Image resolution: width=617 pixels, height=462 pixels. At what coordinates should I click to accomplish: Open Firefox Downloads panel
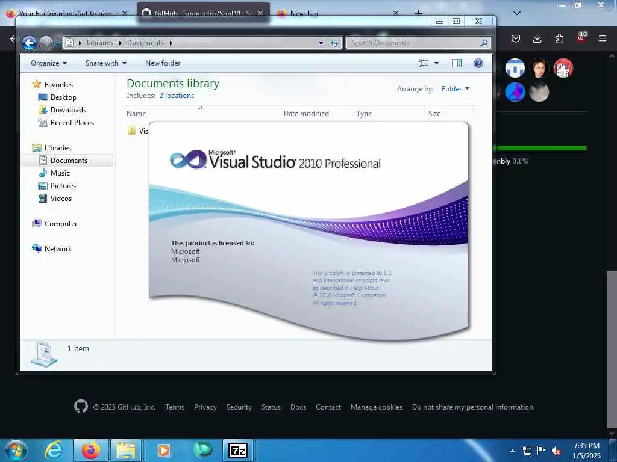(x=537, y=38)
